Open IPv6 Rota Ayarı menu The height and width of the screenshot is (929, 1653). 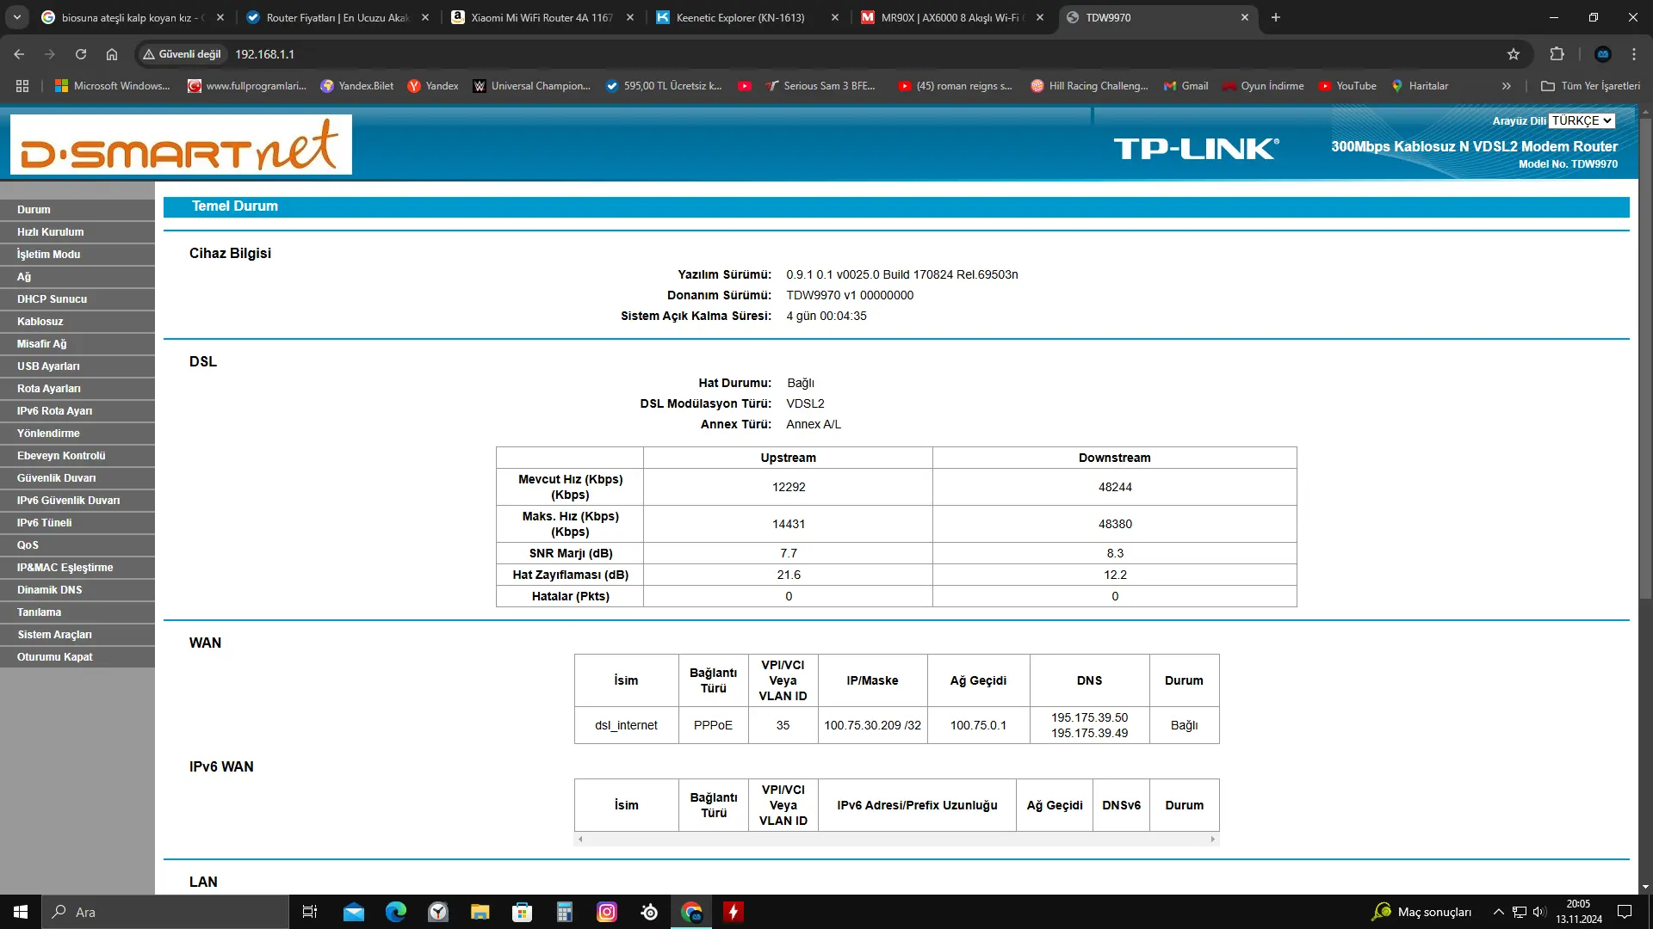[x=77, y=411]
